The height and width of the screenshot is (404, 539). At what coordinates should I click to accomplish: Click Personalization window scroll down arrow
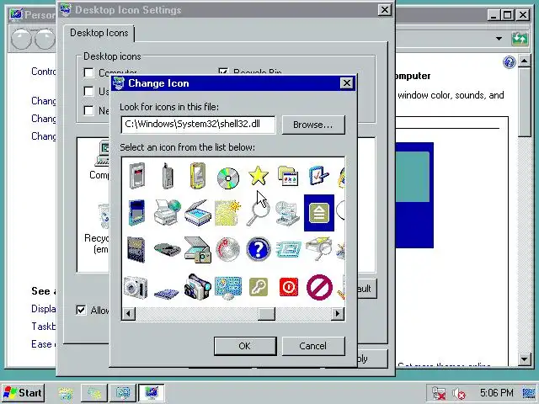[524, 359]
